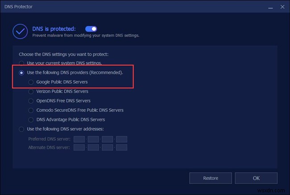
Task: Click 'Prevent malware from modifying' description text
Action: click(x=86, y=36)
